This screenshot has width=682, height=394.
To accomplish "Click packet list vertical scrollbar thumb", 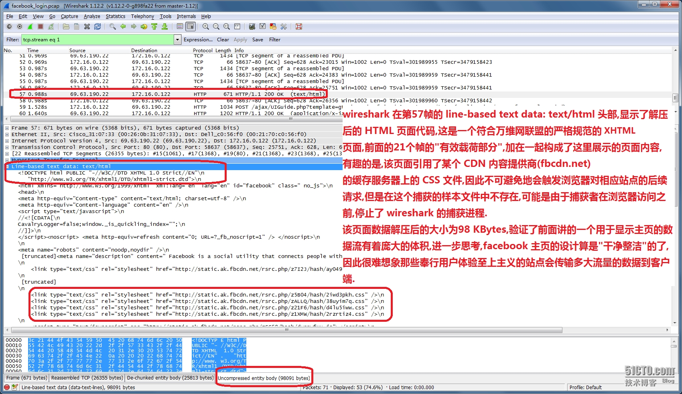I will [x=675, y=97].
